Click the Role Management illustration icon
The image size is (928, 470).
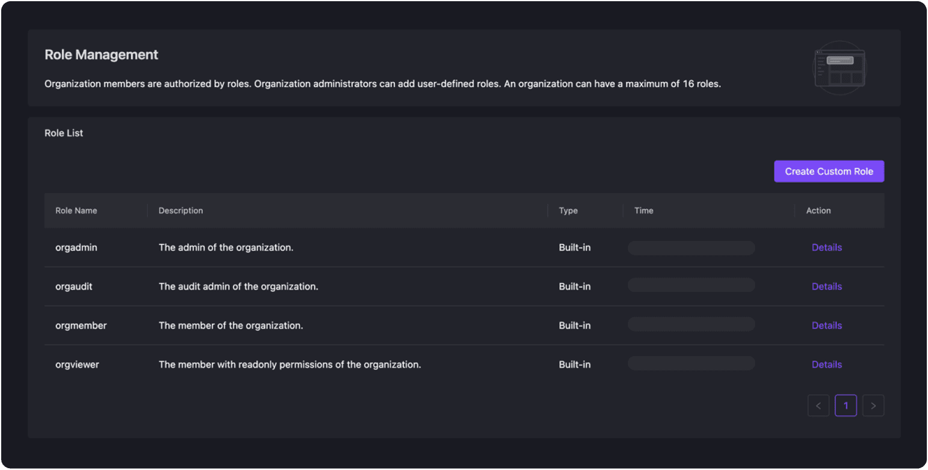pos(840,67)
